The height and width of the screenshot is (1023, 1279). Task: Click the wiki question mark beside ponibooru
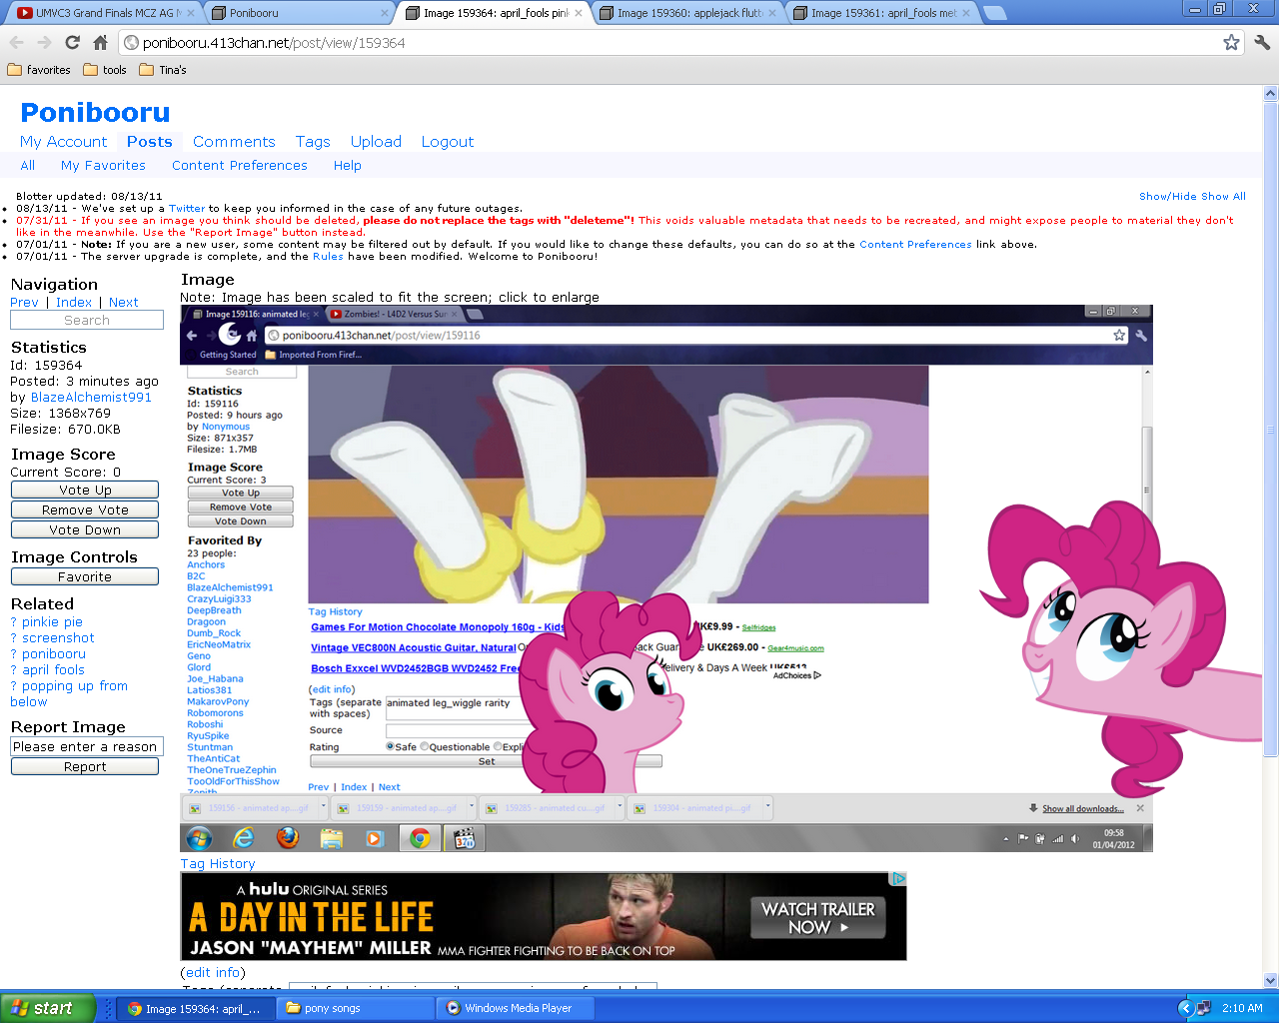(x=14, y=654)
